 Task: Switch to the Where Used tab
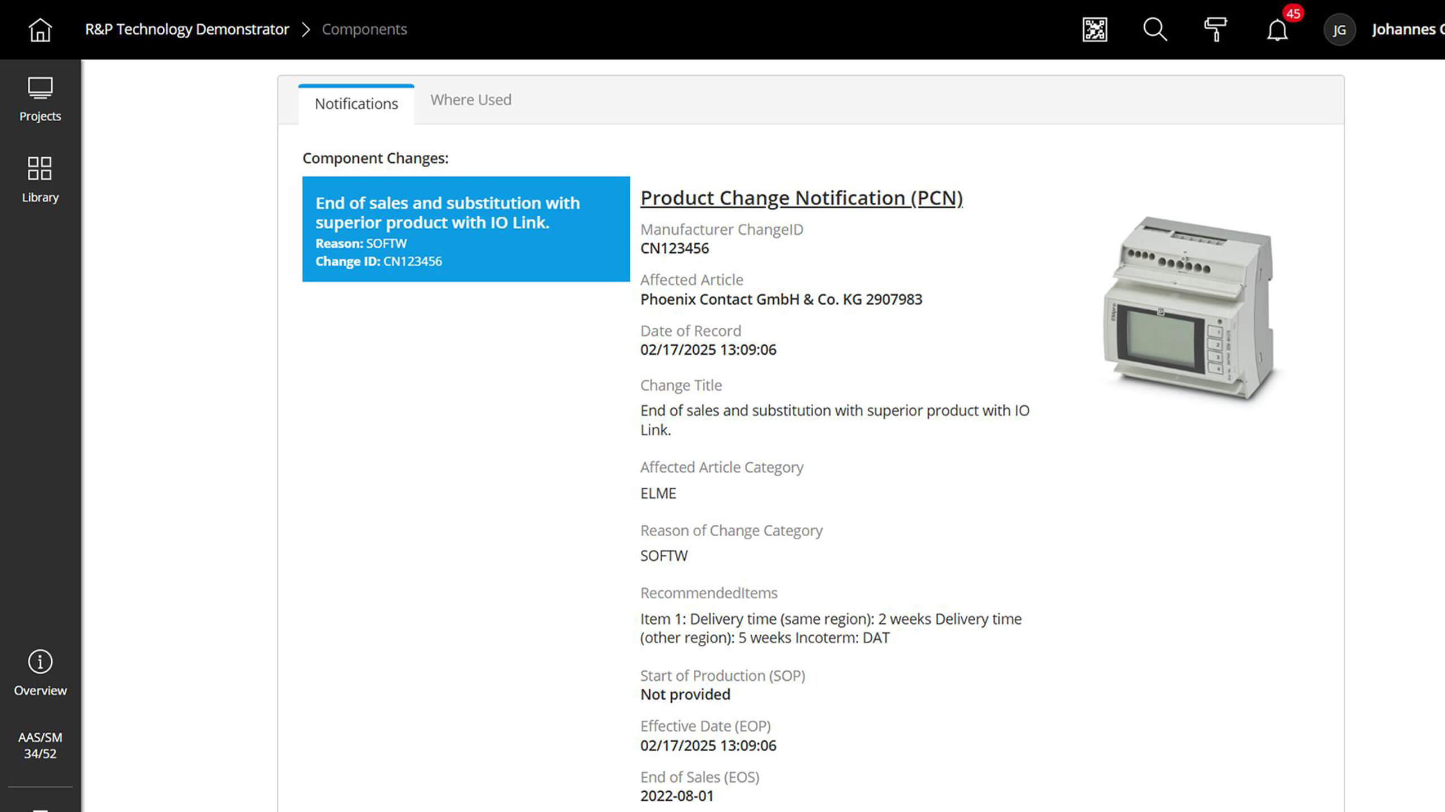point(471,100)
